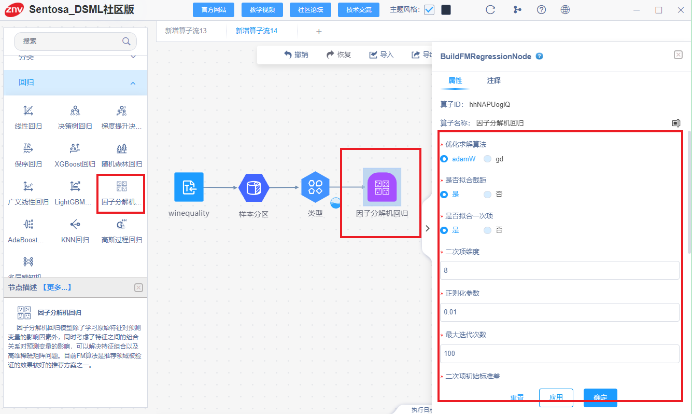
Task: Open help via question mark icon
Action: click(541, 9)
